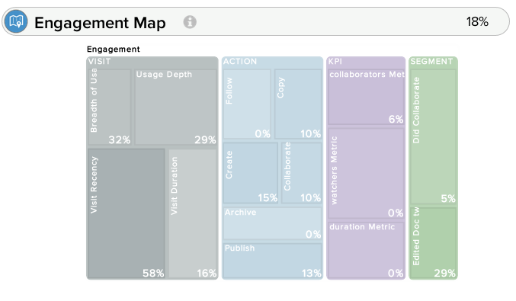Click the Archive action tile
The height and width of the screenshot is (301, 516).
(272, 223)
